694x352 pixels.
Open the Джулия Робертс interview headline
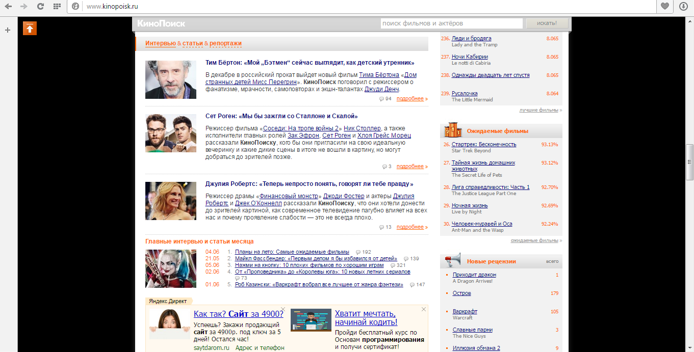point(309,184)
